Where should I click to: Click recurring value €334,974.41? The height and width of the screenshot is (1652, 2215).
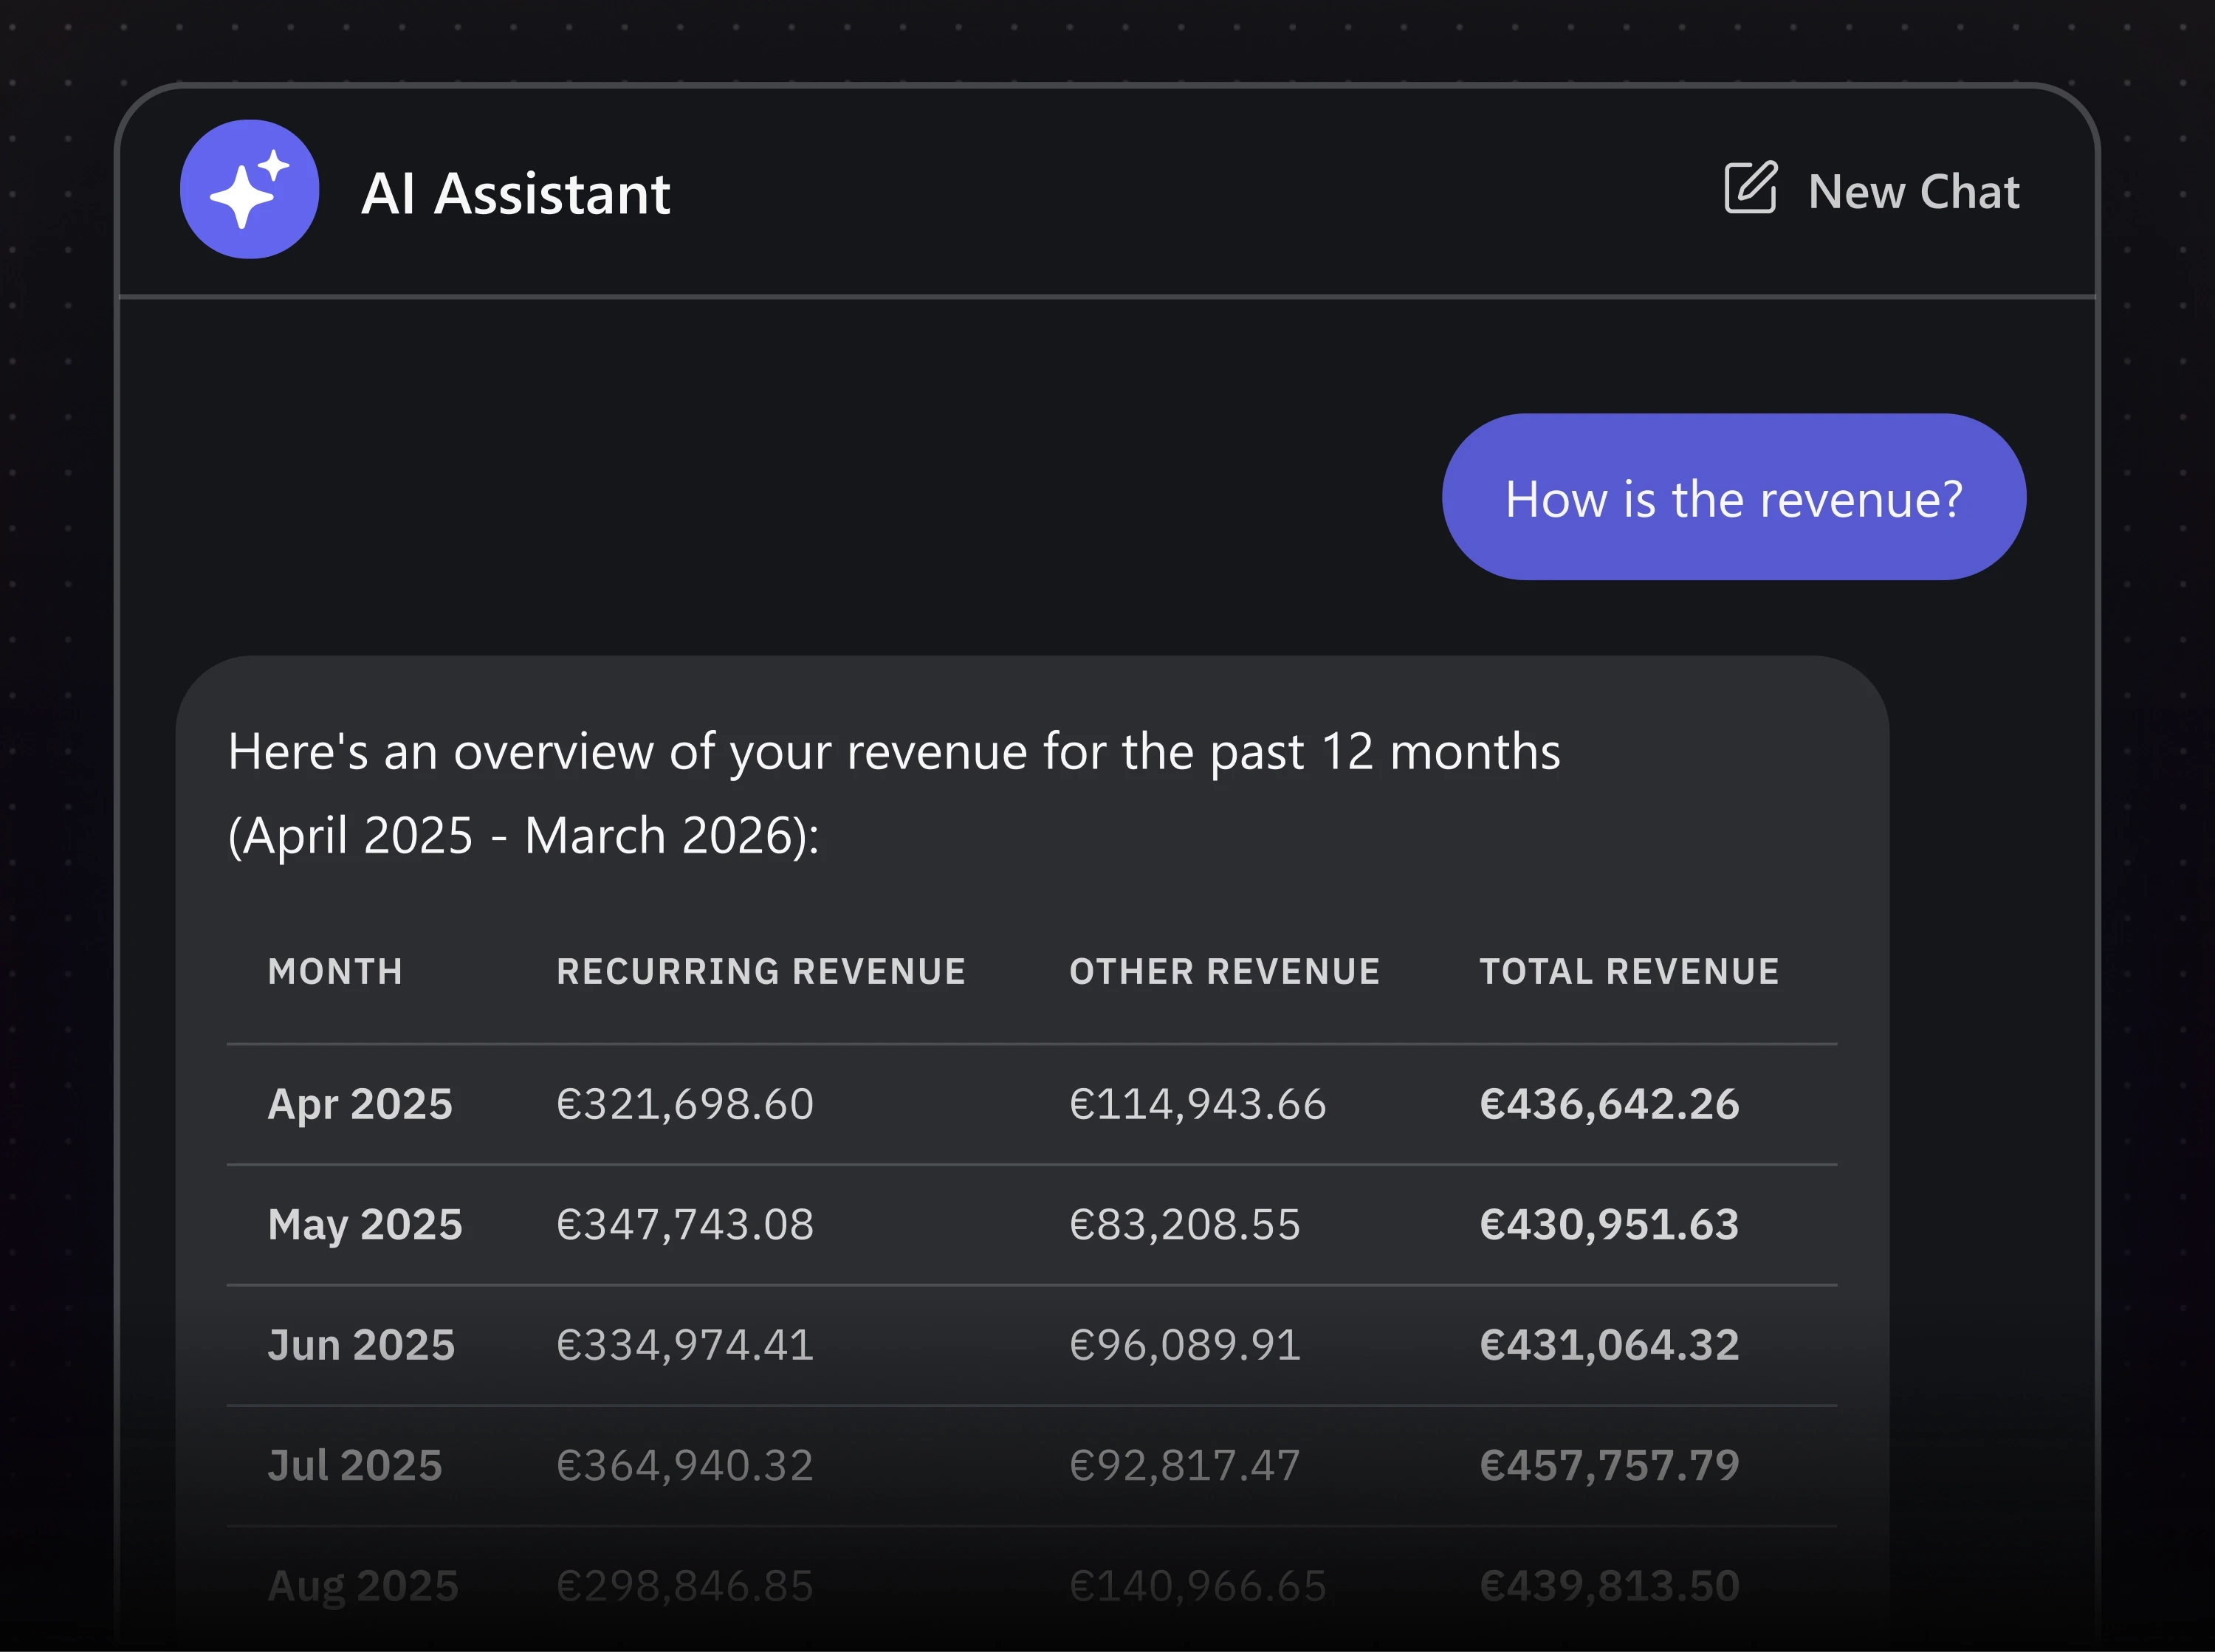[685, 1345]
